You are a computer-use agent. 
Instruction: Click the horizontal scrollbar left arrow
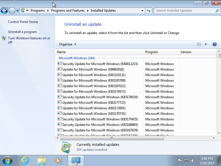click(57, 138)
